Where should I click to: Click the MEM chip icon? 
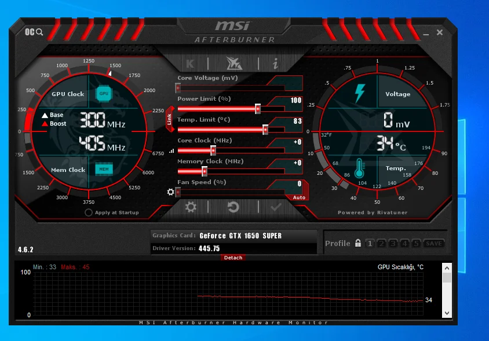point(104,169)
